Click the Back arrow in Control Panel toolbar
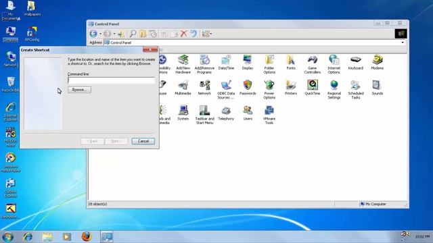Image resolution: width=433 pixels, height=243 pixels. [93, 34]
